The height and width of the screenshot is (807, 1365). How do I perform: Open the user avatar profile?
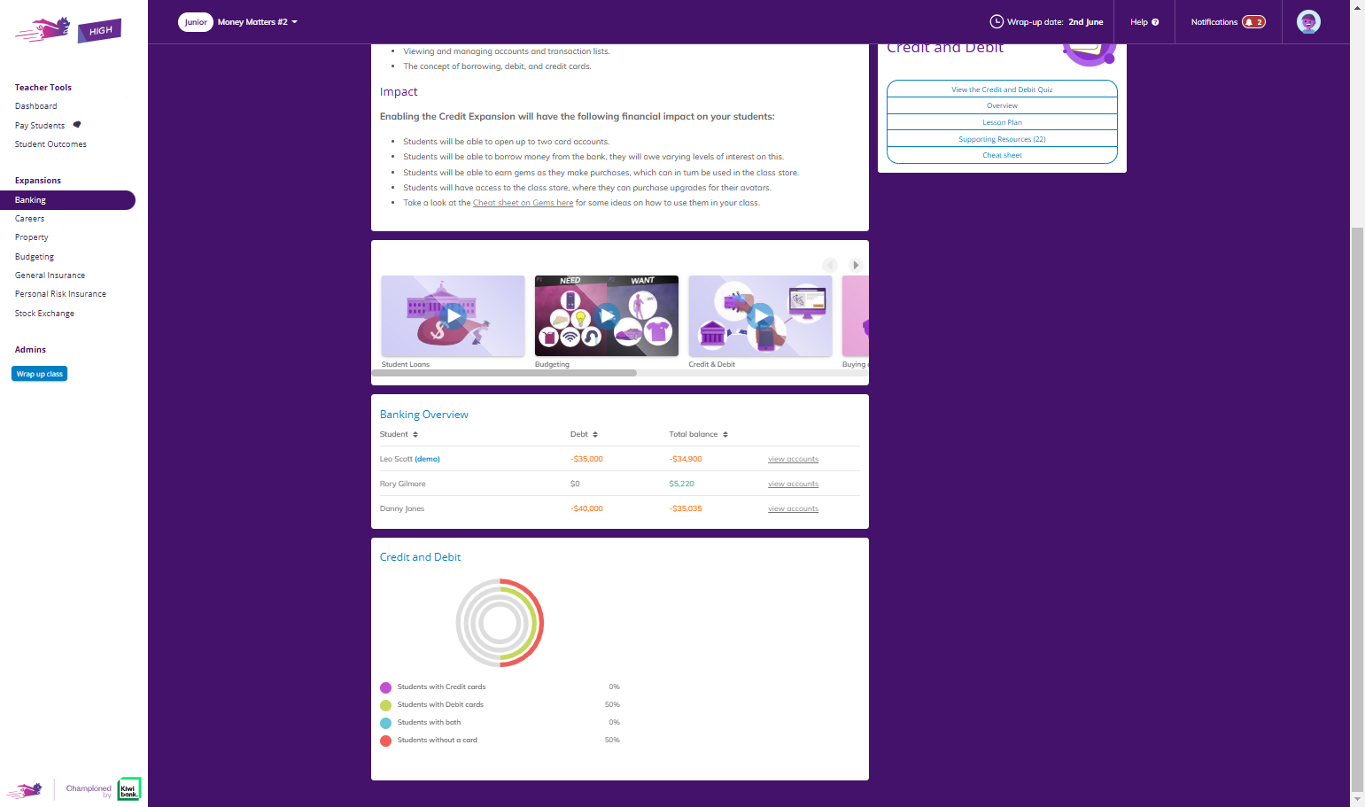[1308, 22]
